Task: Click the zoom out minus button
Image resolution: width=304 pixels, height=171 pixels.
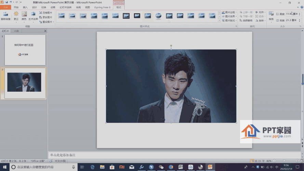Action: [x=274, y=161]
